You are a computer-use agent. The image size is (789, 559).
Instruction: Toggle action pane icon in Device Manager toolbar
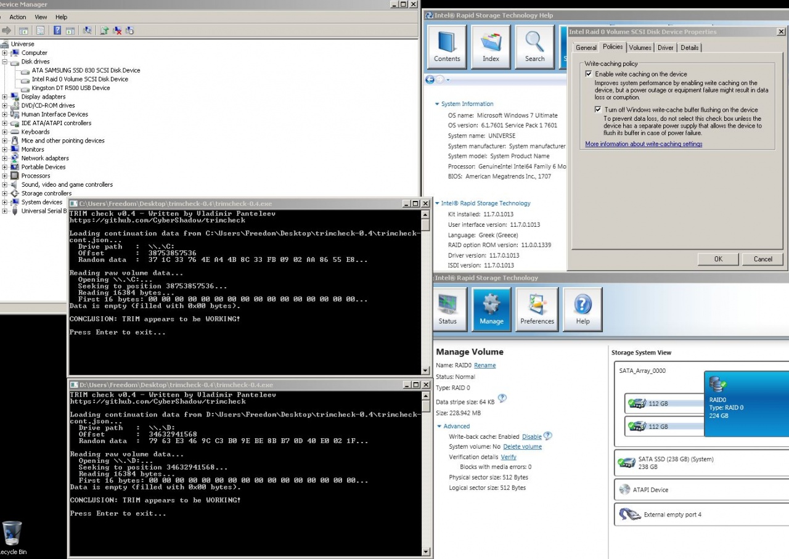point(70,30)
